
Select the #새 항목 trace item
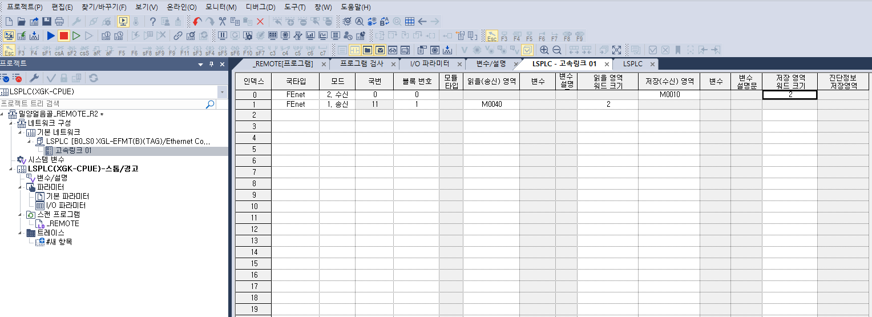pos(59,242)
